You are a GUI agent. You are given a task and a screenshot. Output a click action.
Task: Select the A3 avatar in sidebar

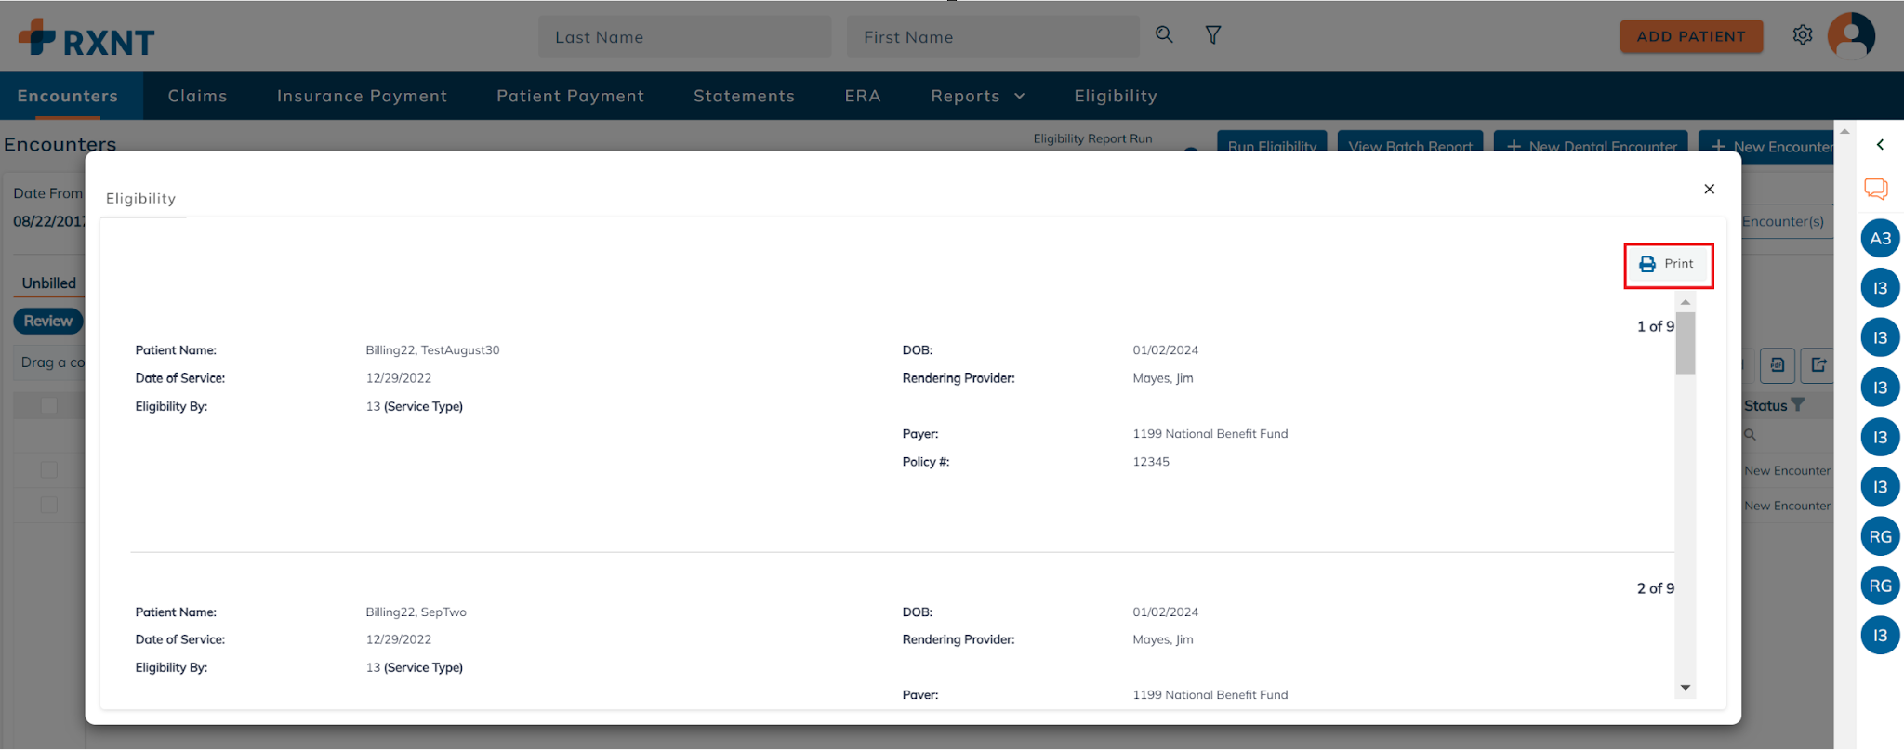point(1880,239)
